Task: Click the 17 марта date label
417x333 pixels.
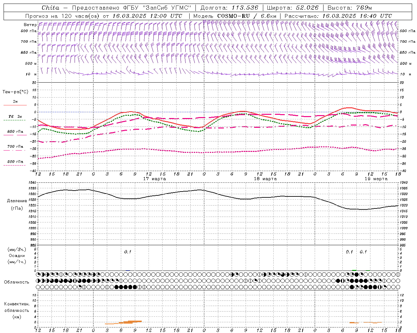Action: [x=154, y=179]
